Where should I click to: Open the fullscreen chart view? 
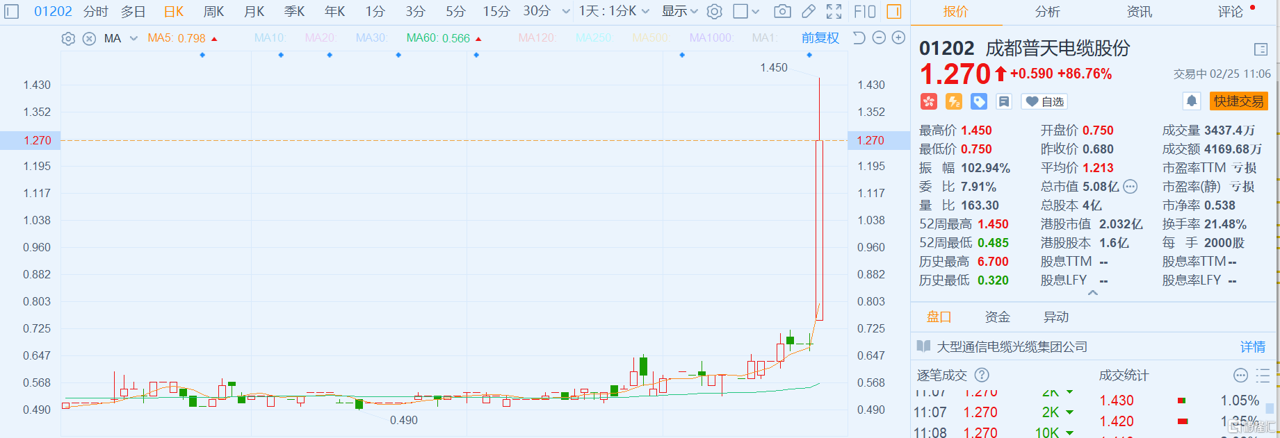[834, 12]
